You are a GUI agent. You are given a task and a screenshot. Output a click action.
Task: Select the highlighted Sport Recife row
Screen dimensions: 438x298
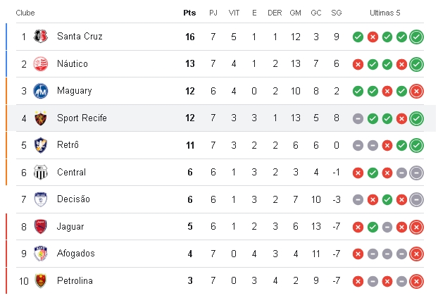pos(220,118)
